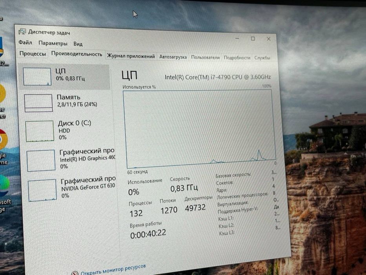The image size is (366, 275).
Task: Open the Файл menu
Action: pos(25,42)
